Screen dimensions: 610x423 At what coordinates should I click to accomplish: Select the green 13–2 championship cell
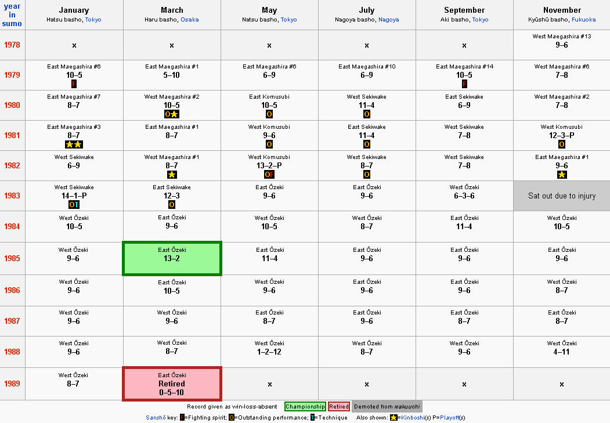click(172, 259)
